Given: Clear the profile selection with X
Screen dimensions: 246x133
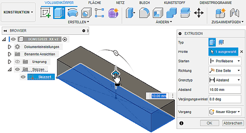Looking at the screenshot, I should [242, 52].
